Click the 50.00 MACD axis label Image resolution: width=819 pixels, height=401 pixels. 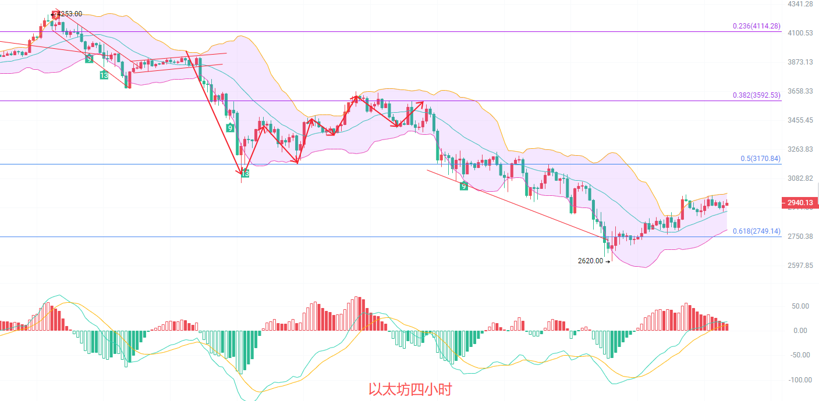click(x=799, y=306)
